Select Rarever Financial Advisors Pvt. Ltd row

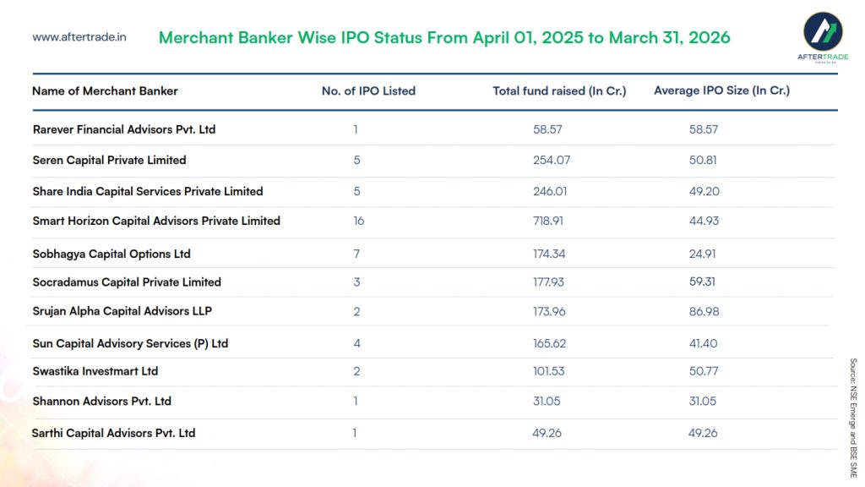[x=124, y=129]
